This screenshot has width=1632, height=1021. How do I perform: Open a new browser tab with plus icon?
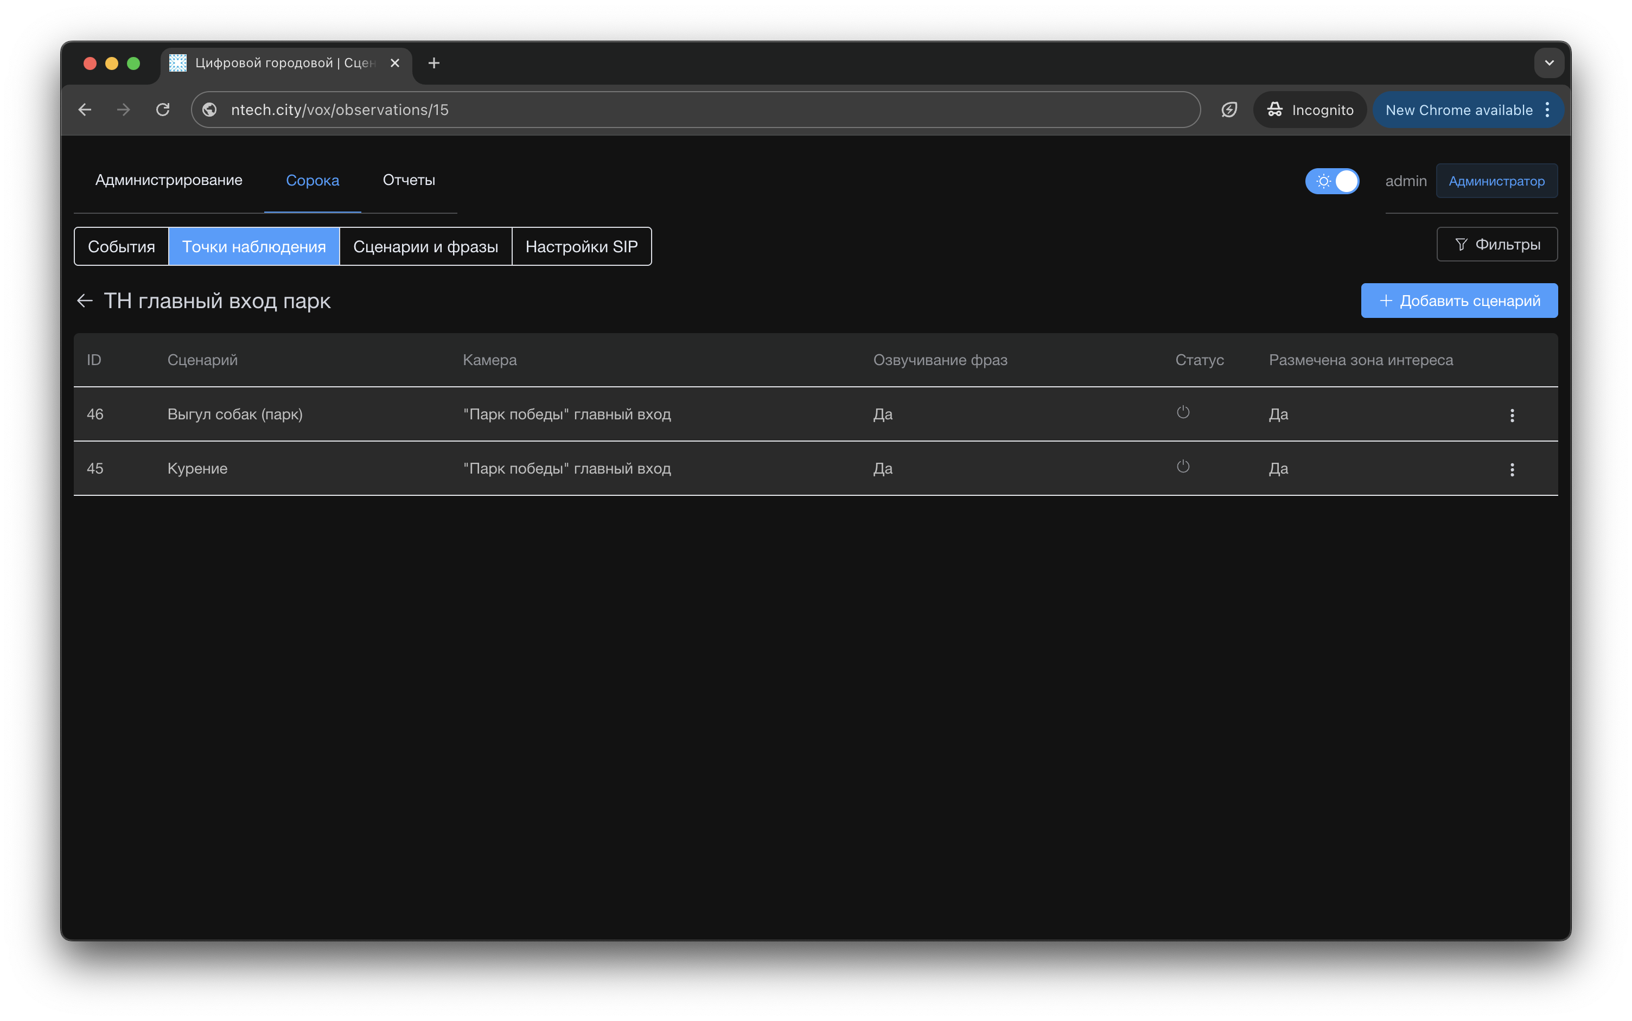(x=433, y=63)
